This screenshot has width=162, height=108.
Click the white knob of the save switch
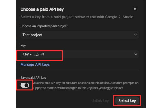(x=26, y=85)
